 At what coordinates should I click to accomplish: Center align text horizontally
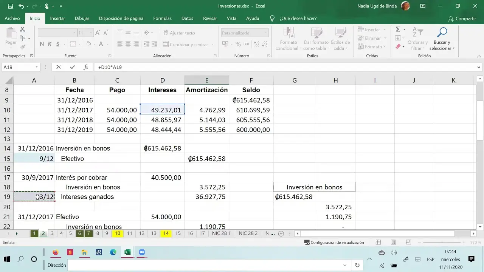(128, 44)
